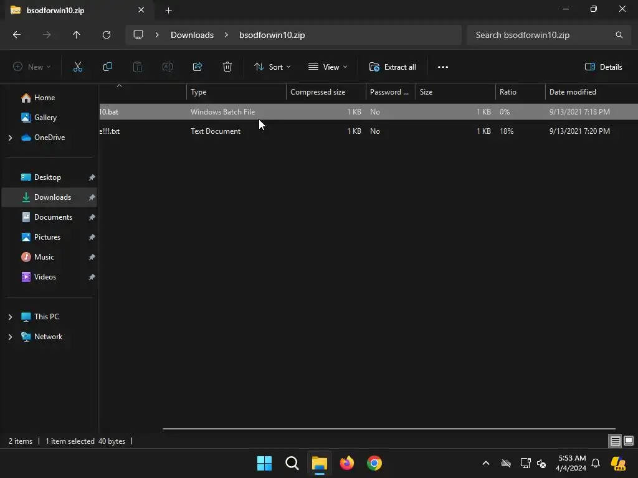638x478 pixels.
Task: Select Pictures in the sidebar
Action: [47, 237]
